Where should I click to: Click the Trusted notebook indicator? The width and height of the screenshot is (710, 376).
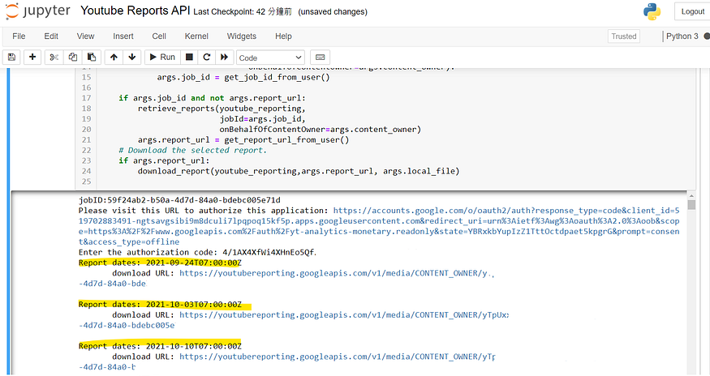(x=623, y=36)
